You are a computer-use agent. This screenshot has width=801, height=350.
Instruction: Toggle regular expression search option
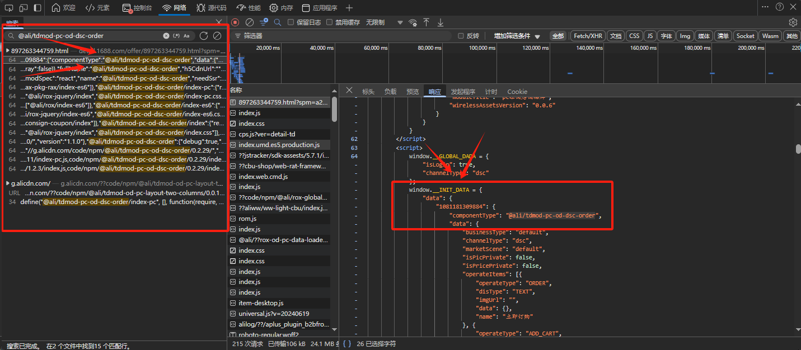tap(176, 36)
